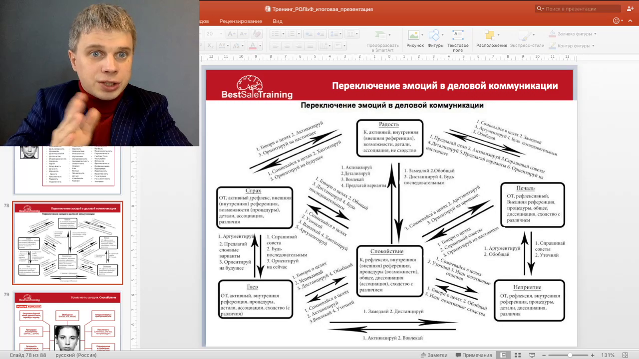639x359 pixels.
Task: Expand the Заливка фигуры dropdown
Action: click(x=595, y=34)
